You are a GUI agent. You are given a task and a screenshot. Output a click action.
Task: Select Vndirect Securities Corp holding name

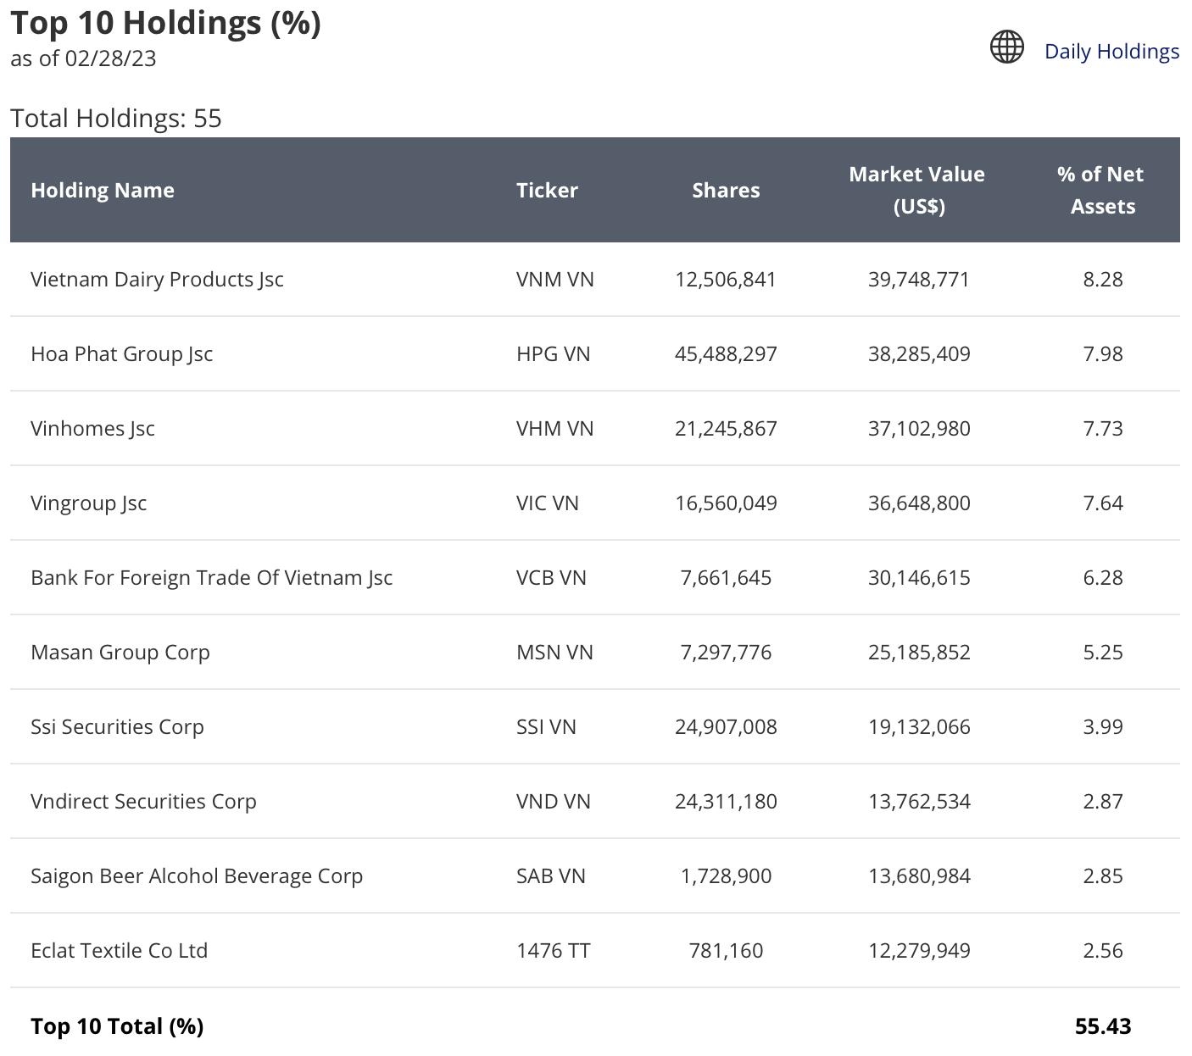coord(143,801)
